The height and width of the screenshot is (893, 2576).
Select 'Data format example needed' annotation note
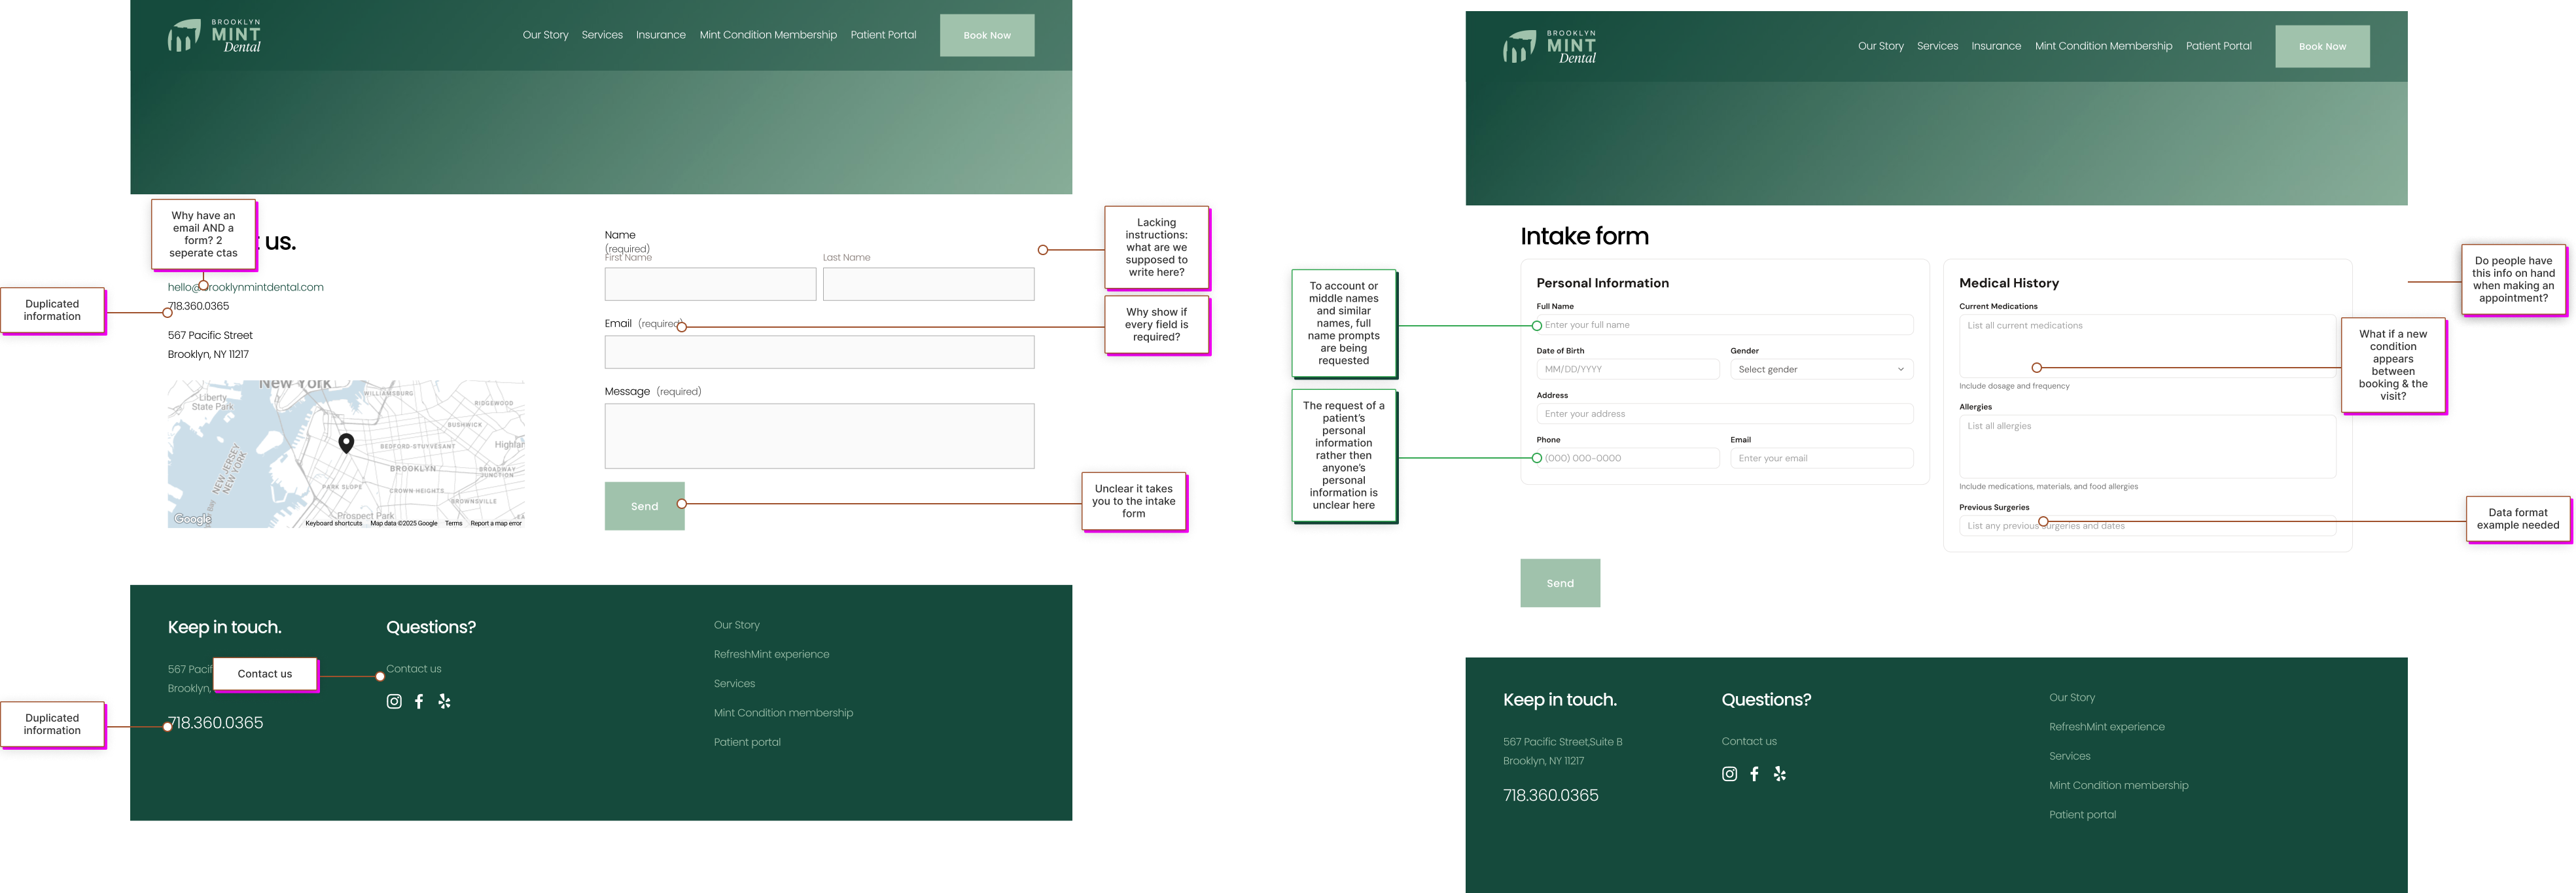(2517, 519)
